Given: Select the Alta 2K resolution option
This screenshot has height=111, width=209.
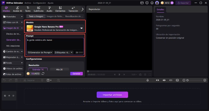Looking at the screenshot, I should click(59, 69).
